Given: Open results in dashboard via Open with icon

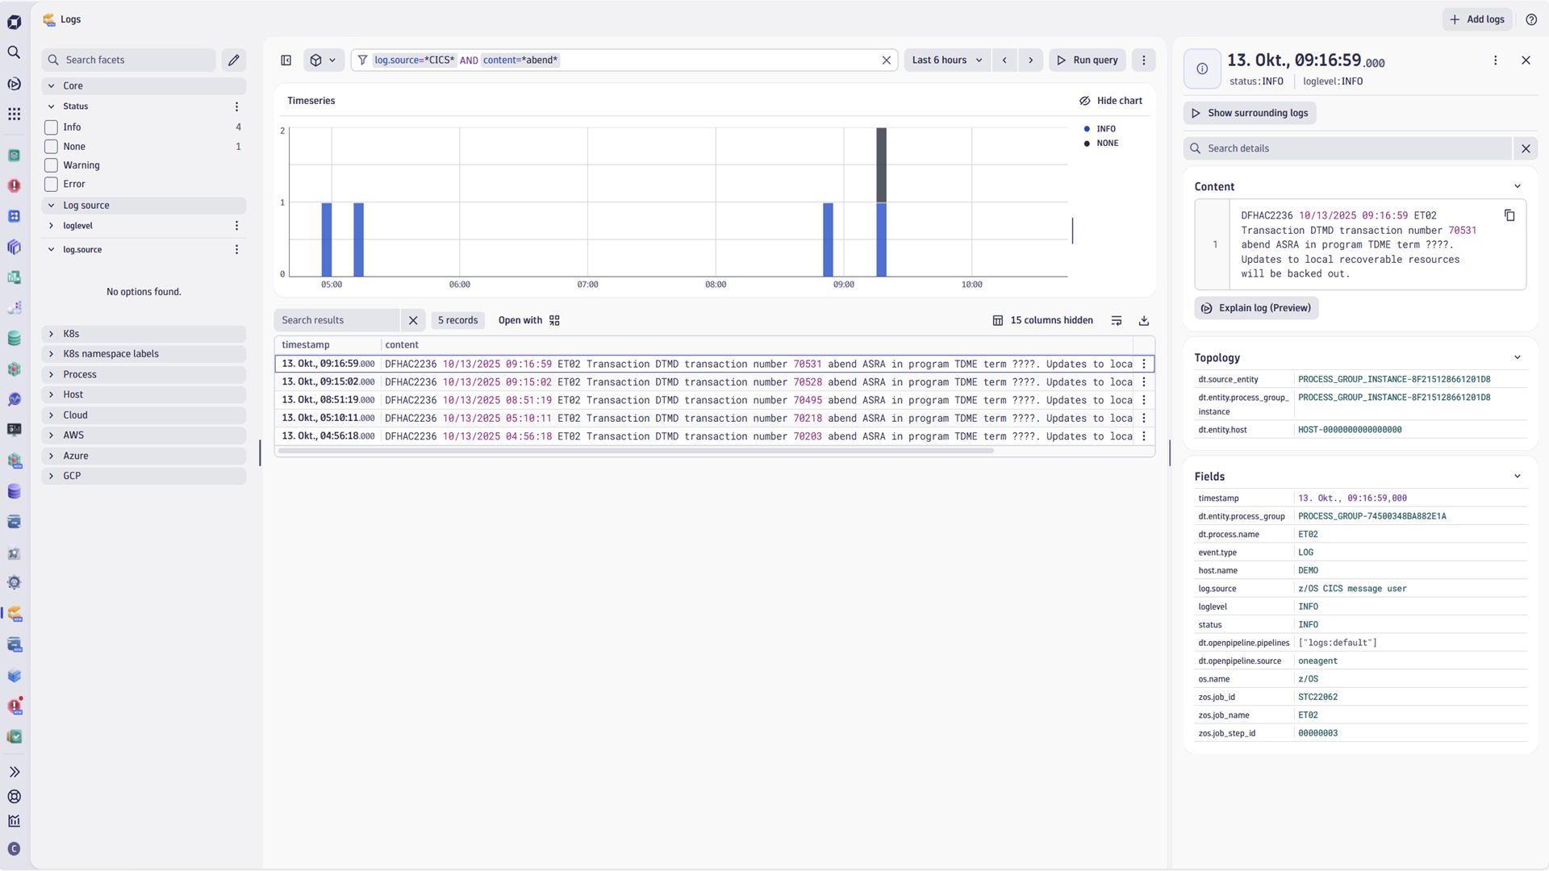Looking at the screenshot, I should (555, 320).
